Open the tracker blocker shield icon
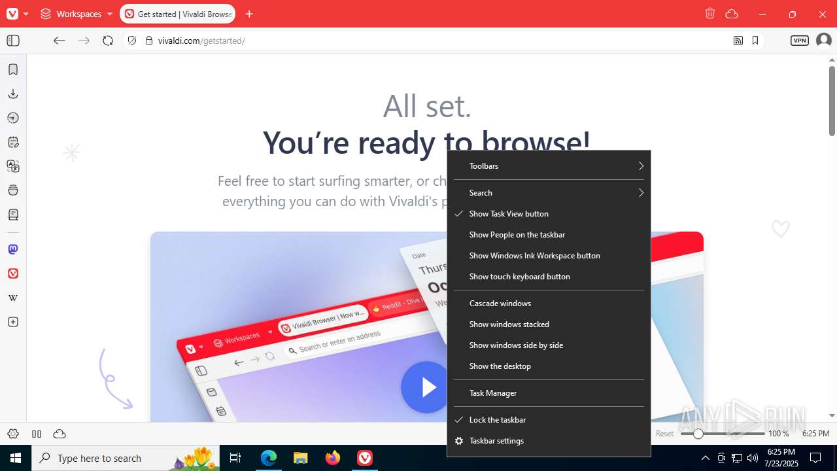The image size is (837, 471). tap(132, 41)
